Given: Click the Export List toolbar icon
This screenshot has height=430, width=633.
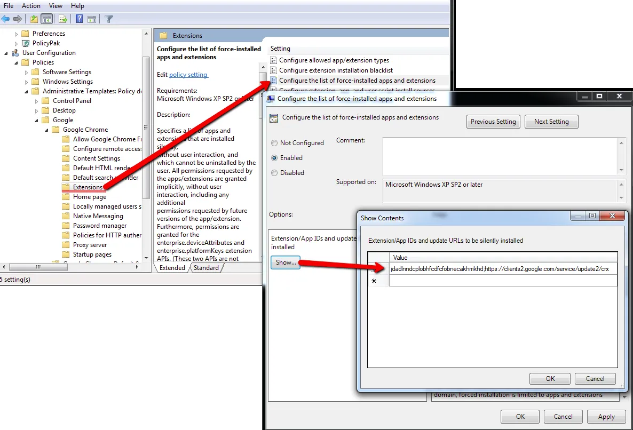Looking at the screenshot, I should coord(63,19).
